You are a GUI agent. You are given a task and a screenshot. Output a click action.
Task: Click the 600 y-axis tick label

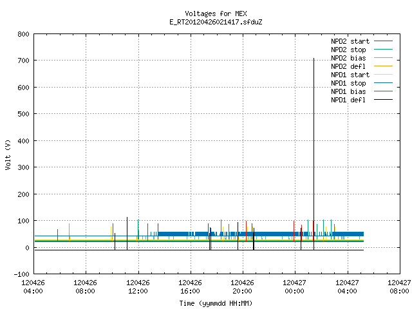point(23,88)
